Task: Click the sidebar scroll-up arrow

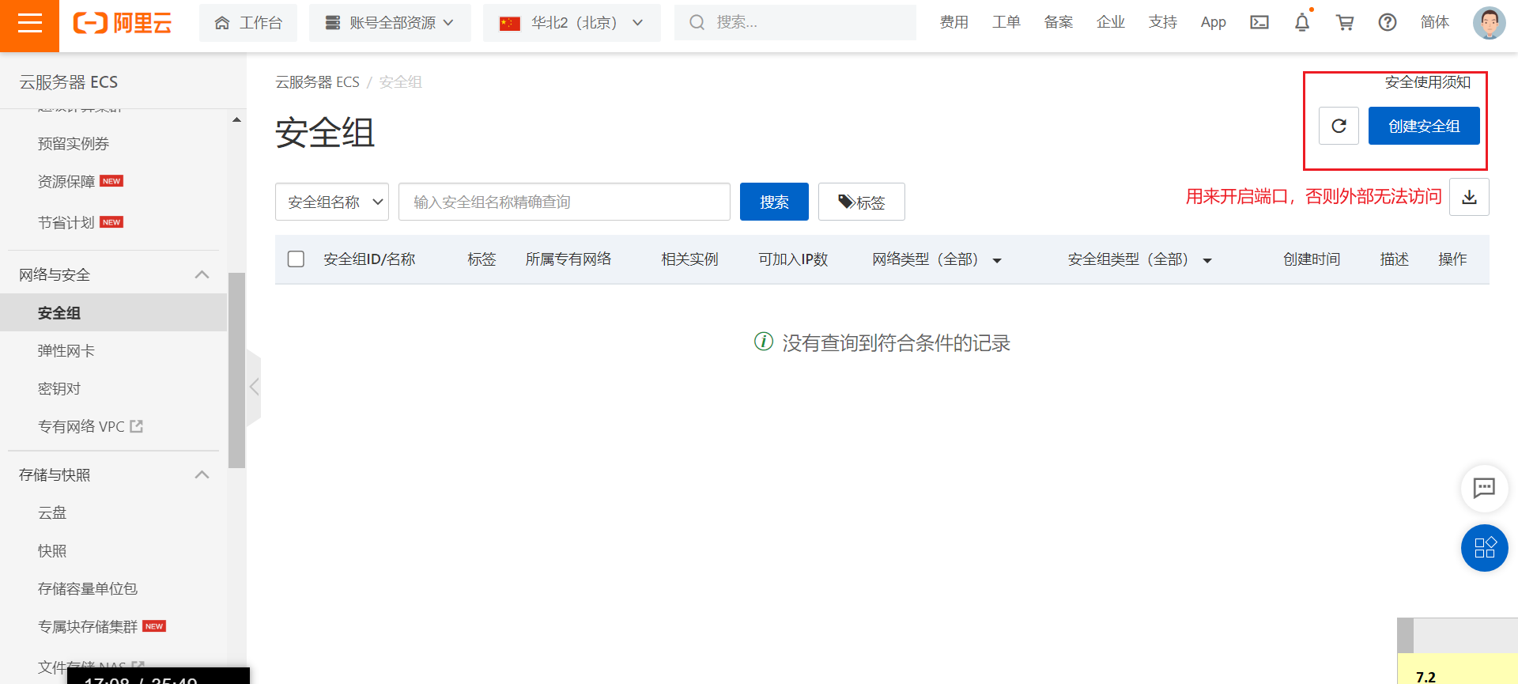Action: pos(236,119)
